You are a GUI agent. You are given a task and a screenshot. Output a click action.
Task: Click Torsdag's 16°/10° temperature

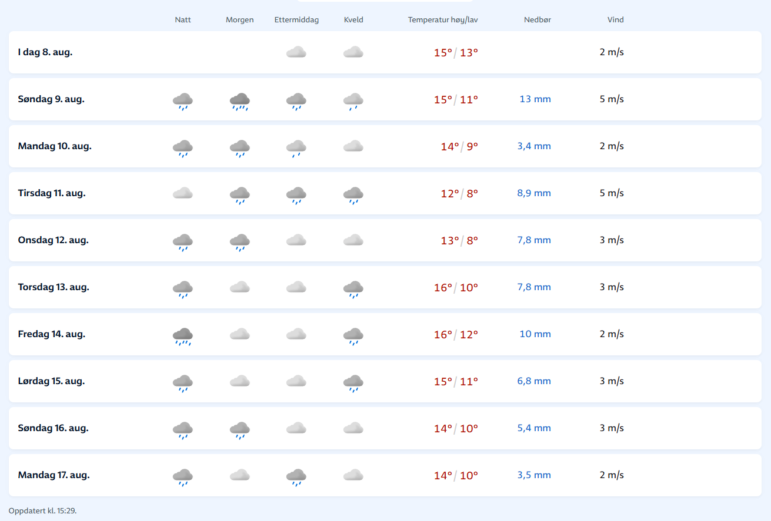point(456,287)
